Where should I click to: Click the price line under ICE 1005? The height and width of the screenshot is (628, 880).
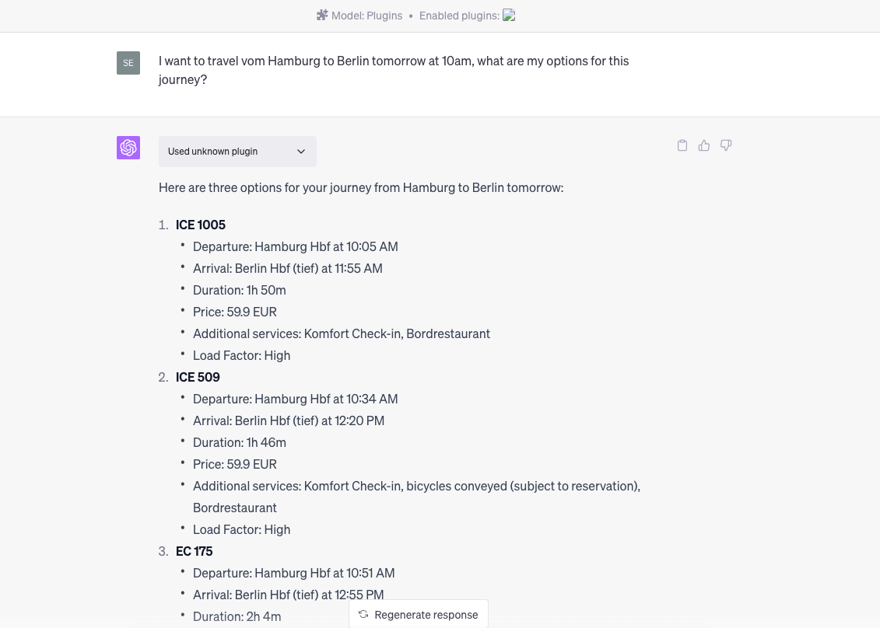(235, 312)
